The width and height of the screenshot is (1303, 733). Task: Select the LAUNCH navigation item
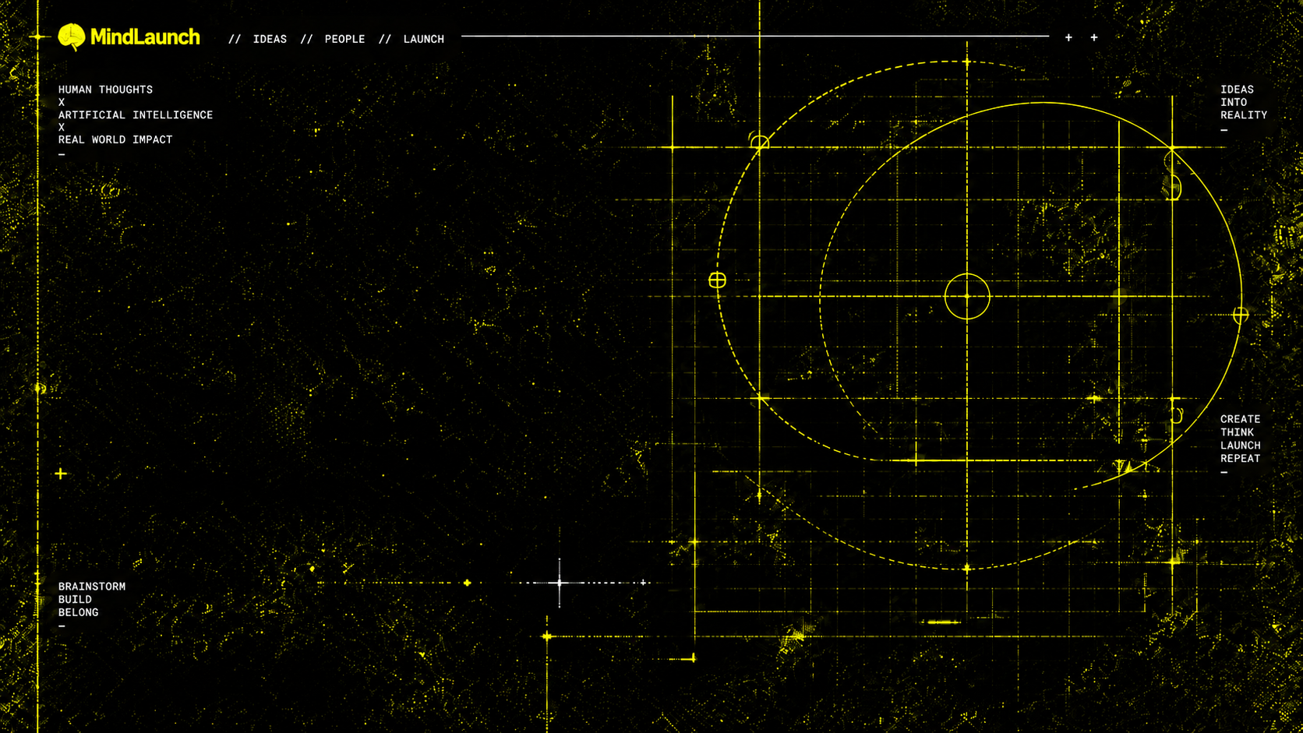[424, 39]
